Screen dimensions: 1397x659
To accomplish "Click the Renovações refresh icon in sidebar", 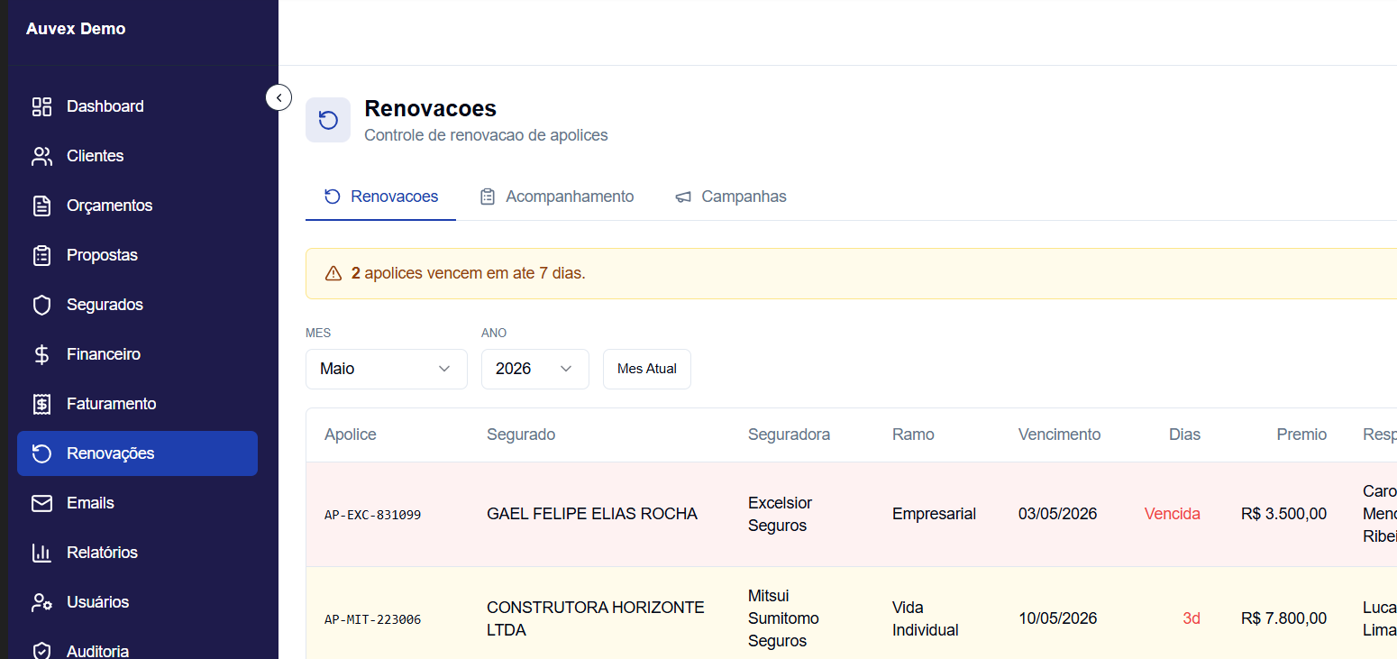I will tap(41, 453).
